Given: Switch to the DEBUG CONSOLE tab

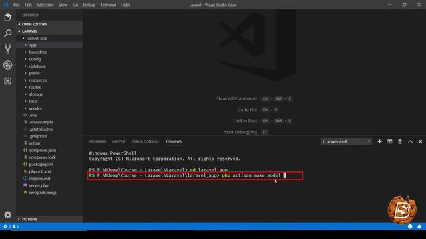Looking at the screenshot, I should pyautogui.click(x=145, y=141).
